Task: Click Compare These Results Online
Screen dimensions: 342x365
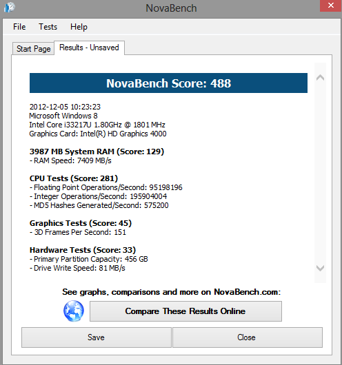Action: click(x=185, y=311)
